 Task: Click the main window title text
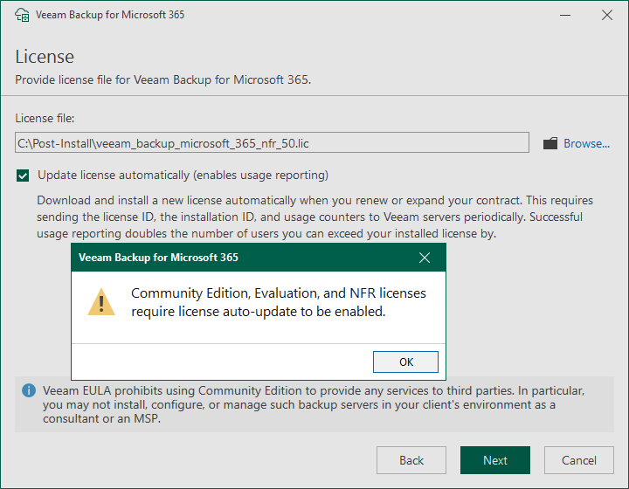click(x=112, y=15)
